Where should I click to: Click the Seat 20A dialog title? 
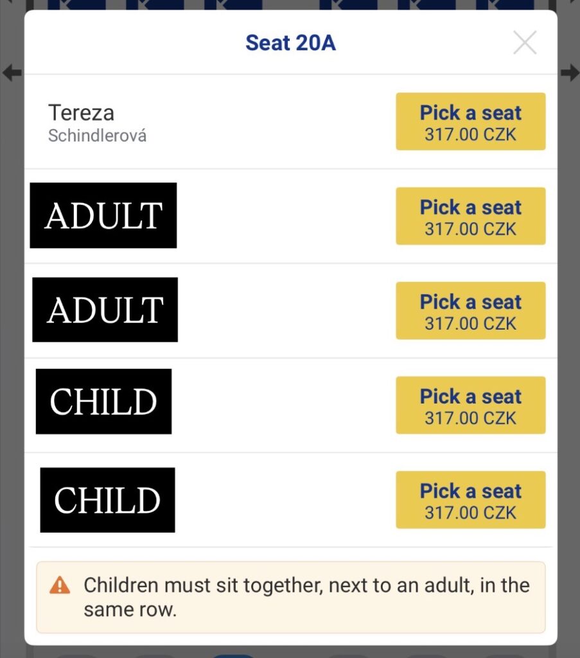290,43
